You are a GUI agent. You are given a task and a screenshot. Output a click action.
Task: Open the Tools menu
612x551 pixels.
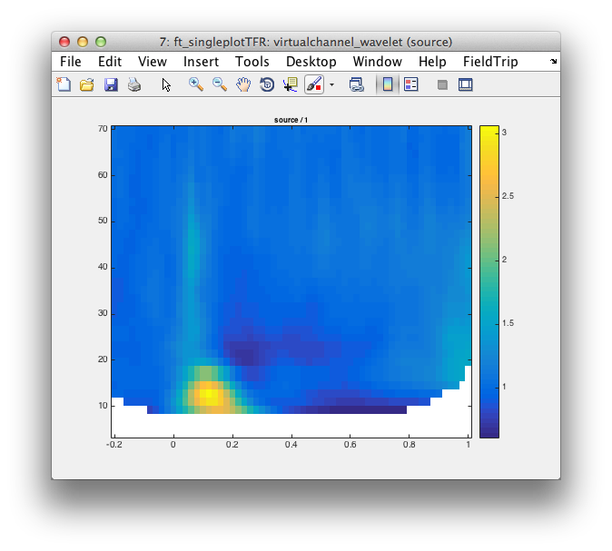252,62
